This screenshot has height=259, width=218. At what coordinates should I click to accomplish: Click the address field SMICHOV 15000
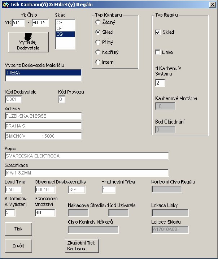[43, 136]
